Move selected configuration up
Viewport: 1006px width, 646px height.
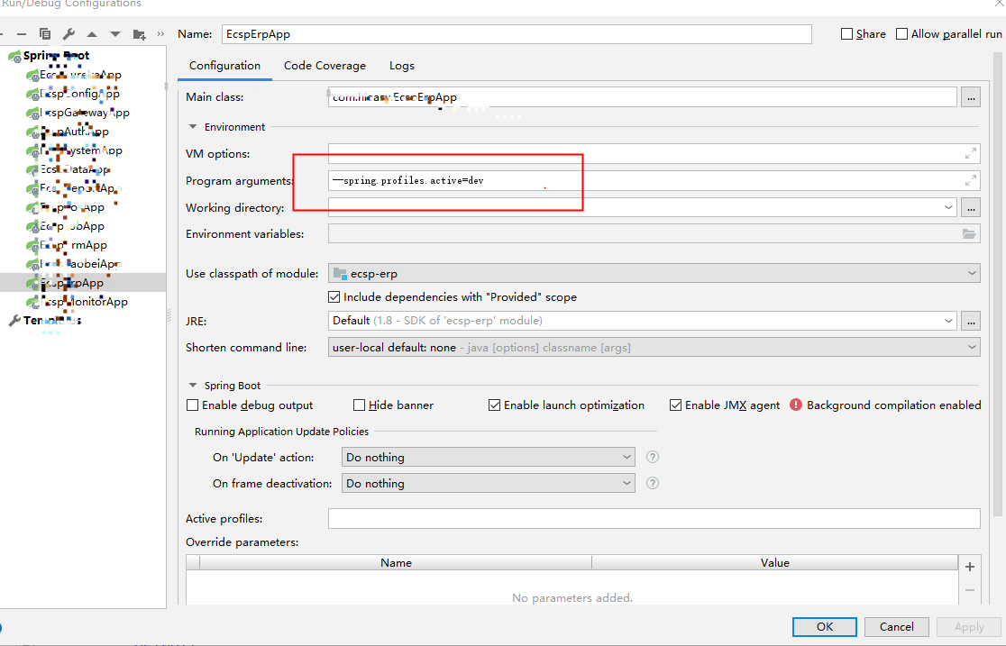tap(92, 33)
